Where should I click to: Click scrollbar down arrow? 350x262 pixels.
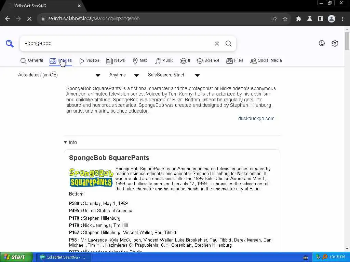pyautogui.click(x=347, y=249)
